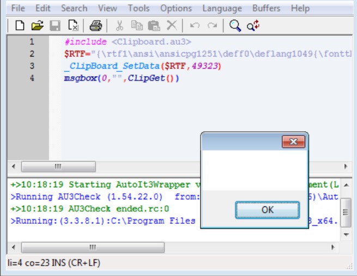Click the Replace icon in the toolbar
357x276 pixels.
point(252,26)
